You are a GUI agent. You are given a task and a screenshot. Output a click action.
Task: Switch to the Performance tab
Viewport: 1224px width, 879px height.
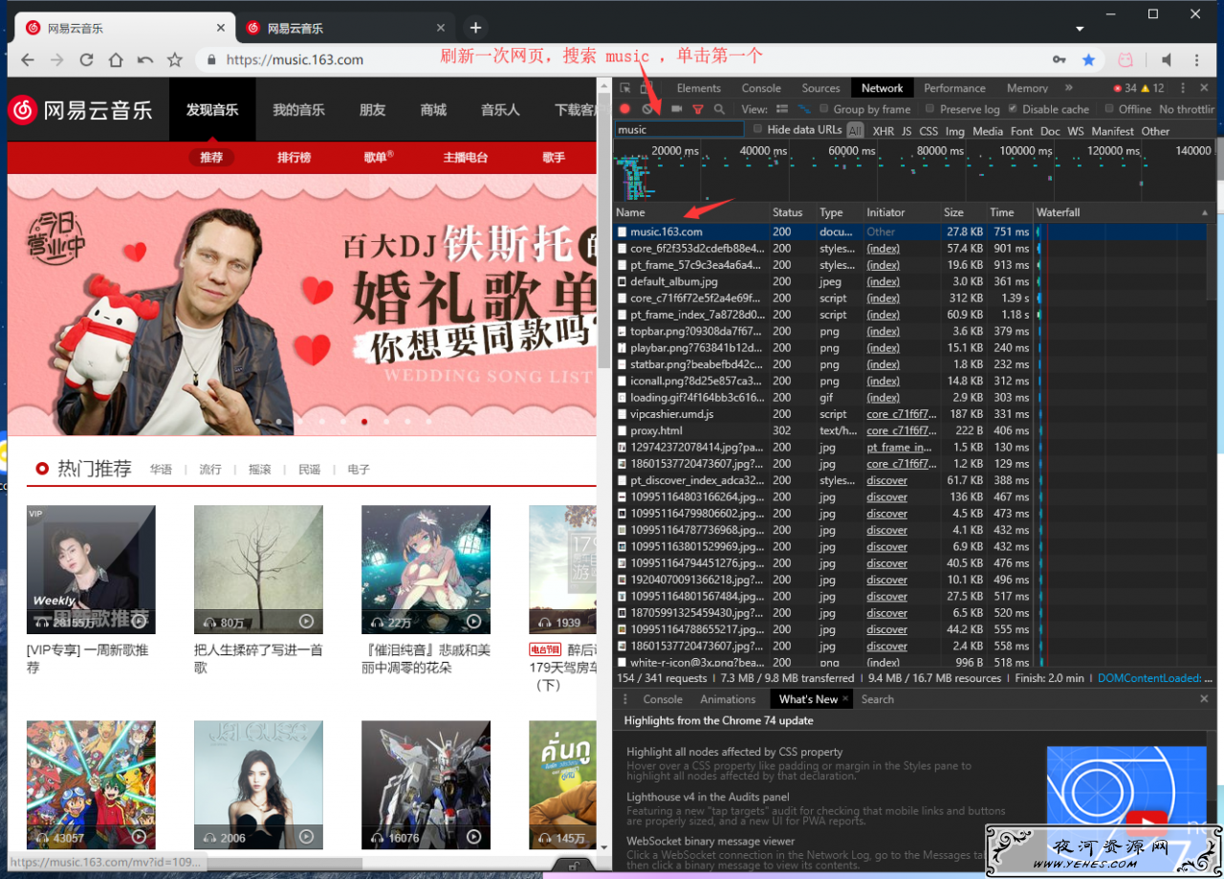pyautogui.click(x=954, y=88)
